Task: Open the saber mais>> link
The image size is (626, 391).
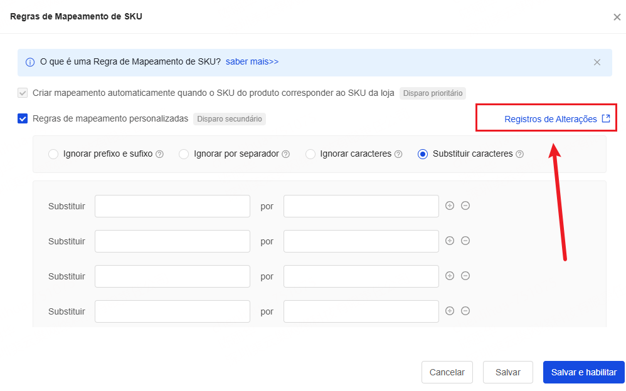Action: (x=252, y=62)
